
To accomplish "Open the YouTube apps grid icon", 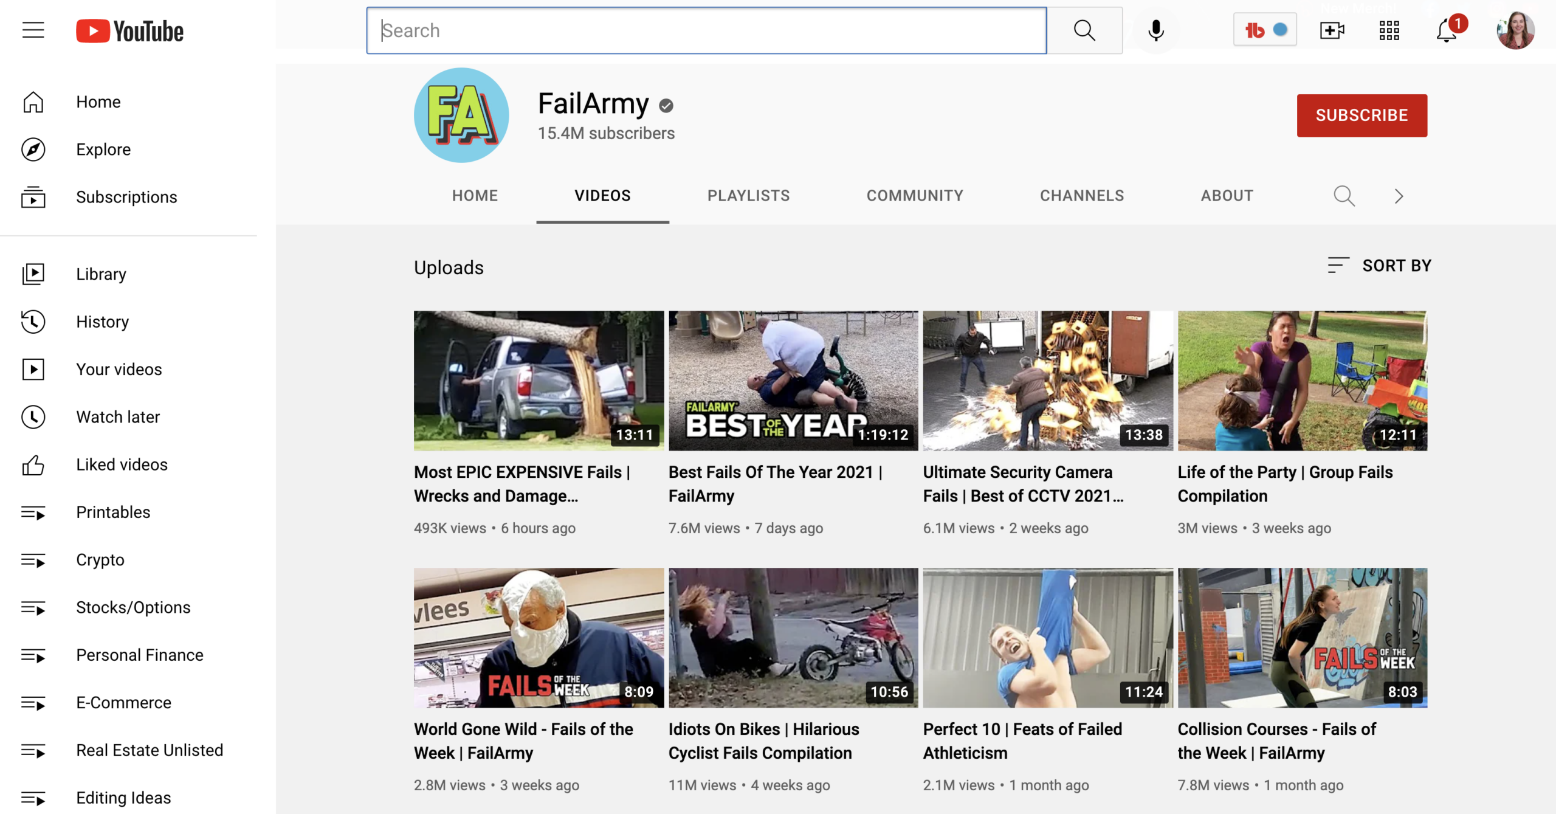I will coord(1389,30).
